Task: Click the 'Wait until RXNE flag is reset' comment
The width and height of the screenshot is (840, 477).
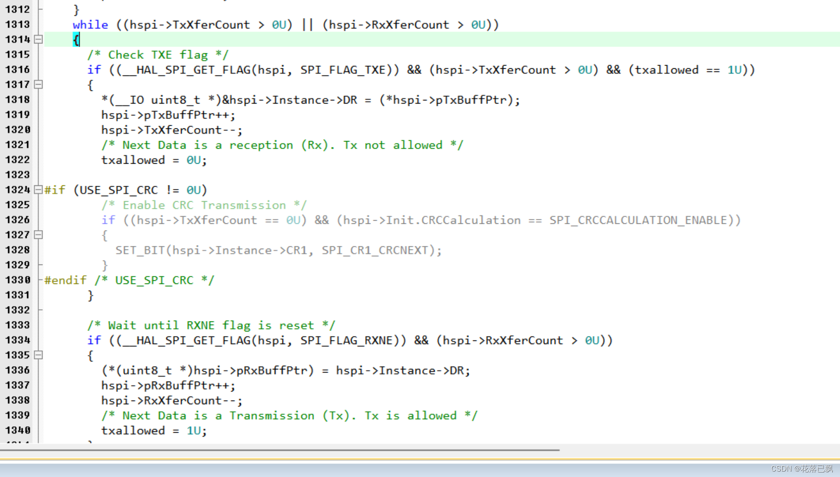Action: (211, 326)
